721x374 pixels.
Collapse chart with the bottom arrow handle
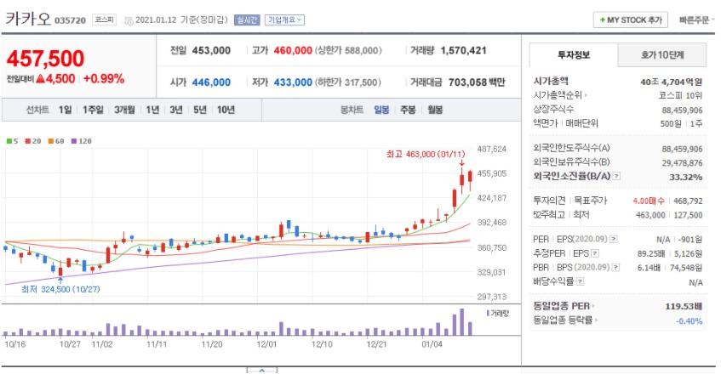tap(261, 370)
